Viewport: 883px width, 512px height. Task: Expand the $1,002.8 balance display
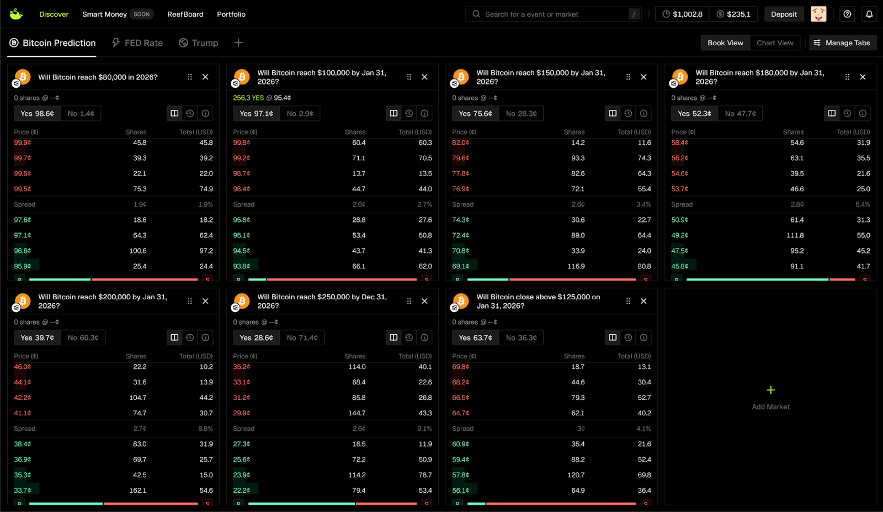tap(682, 14)
